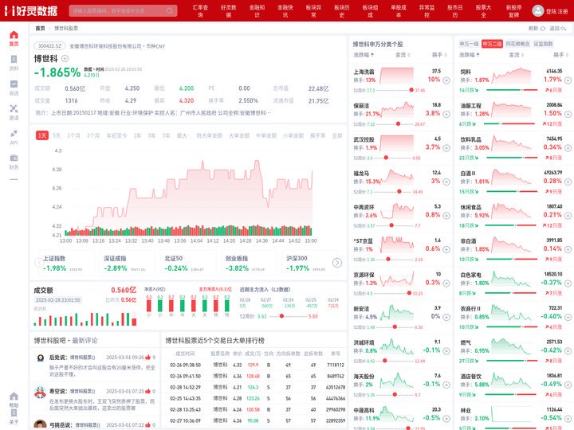Open the 帮助 help icon in sidebar

point(14,400)
